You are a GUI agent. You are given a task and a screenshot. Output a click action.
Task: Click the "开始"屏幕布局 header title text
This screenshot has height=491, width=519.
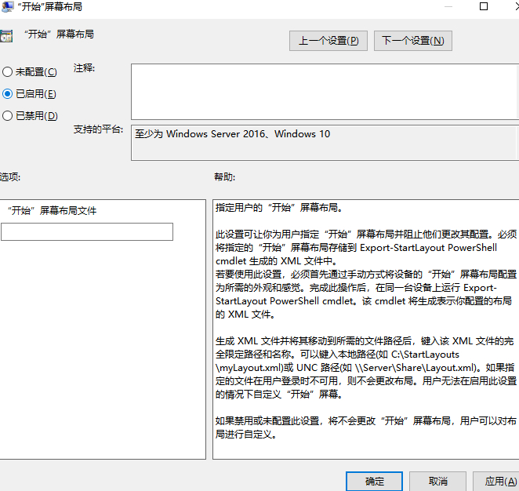pyautogui.click(x=59, y=35)
